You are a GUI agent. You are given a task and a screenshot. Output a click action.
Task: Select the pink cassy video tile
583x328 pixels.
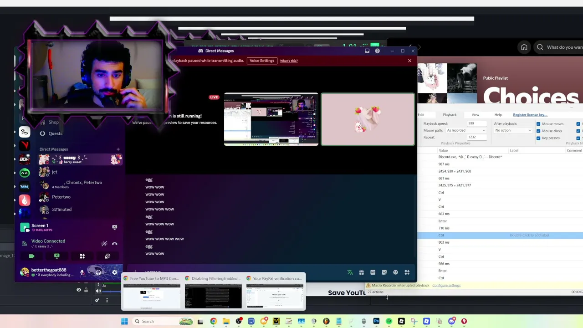pos(368,119)
